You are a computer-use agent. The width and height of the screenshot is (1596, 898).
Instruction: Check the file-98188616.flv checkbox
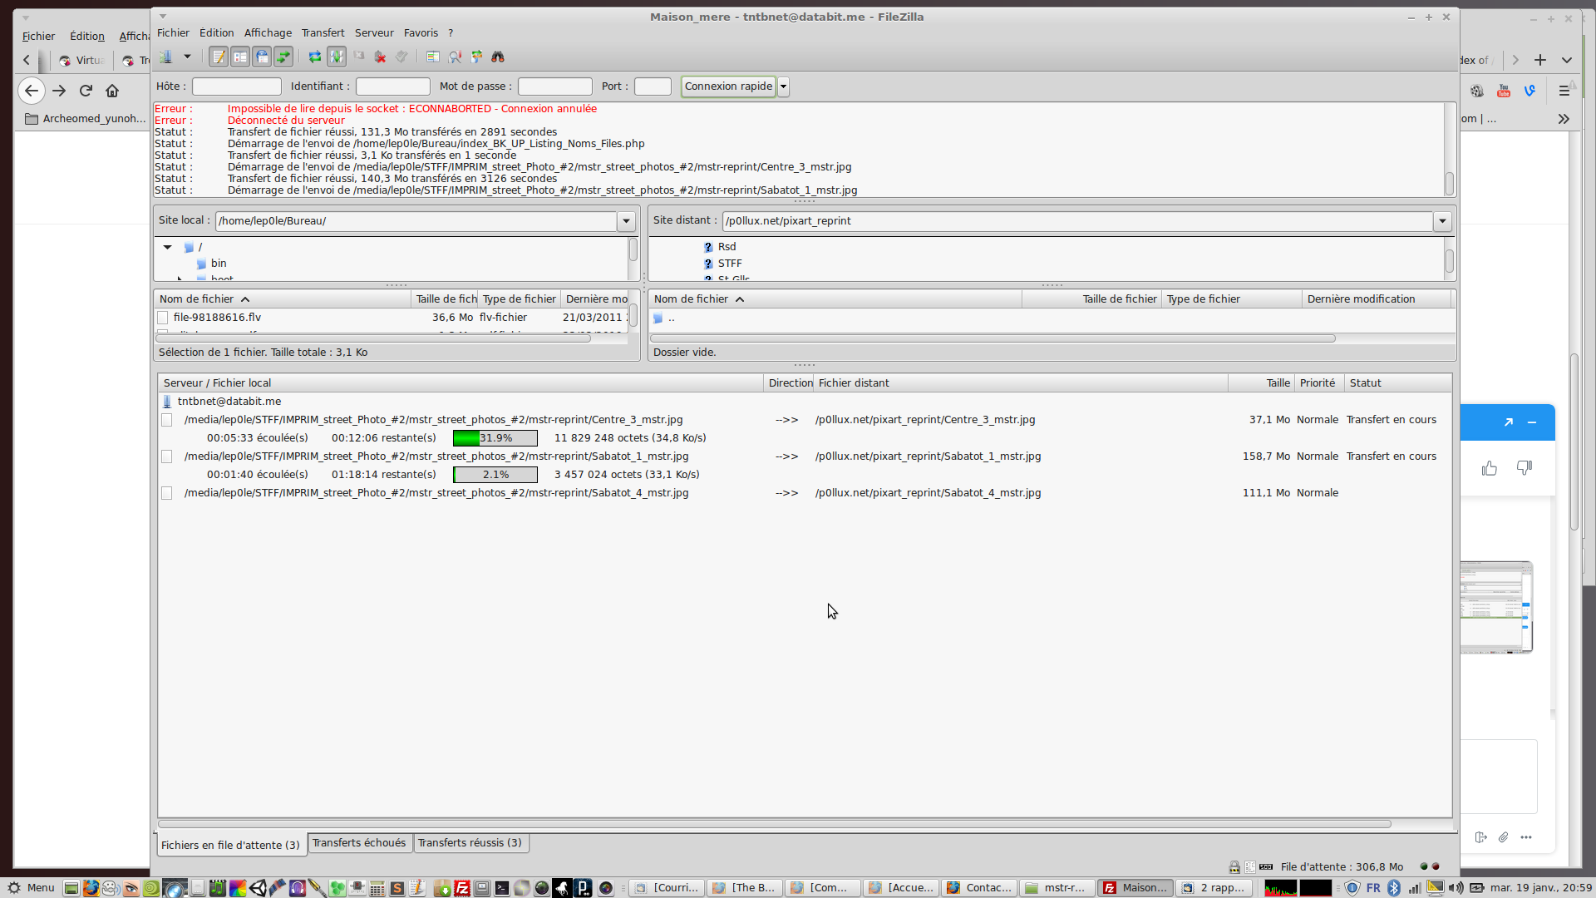tap(163, 318)
